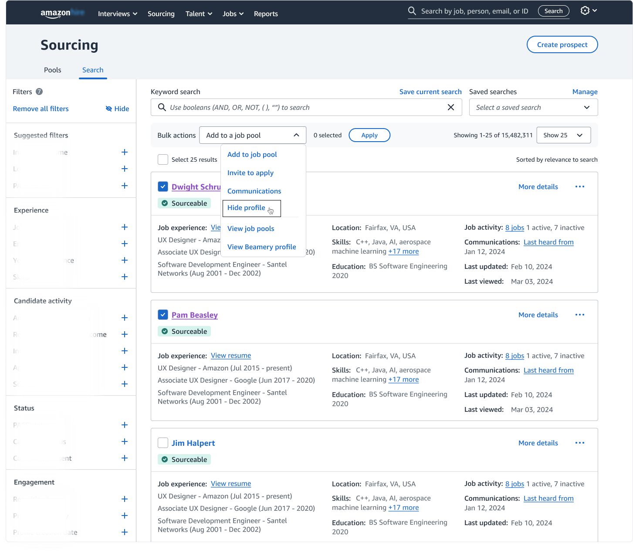Open the settings gear menu
The width and height of the screenshot is (633, 553).
click(589, 10)
